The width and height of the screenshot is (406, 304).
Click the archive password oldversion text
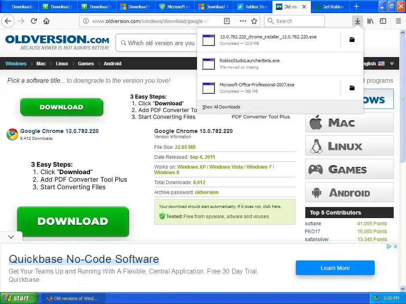coord(207,192)
